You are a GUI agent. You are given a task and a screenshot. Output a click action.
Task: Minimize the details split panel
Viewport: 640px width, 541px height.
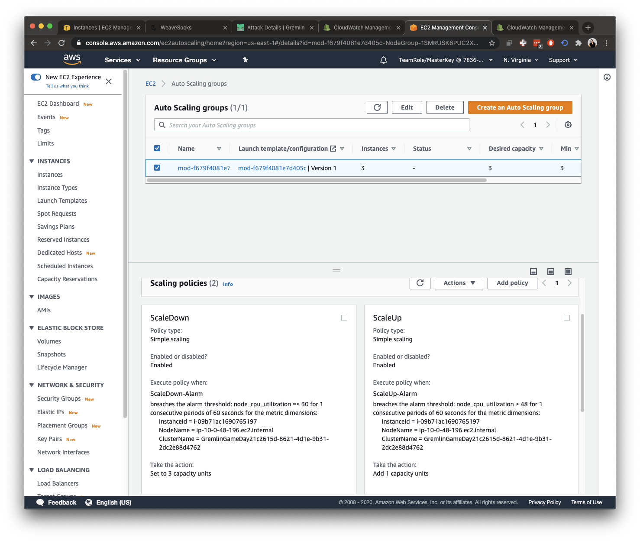(533, 272)
